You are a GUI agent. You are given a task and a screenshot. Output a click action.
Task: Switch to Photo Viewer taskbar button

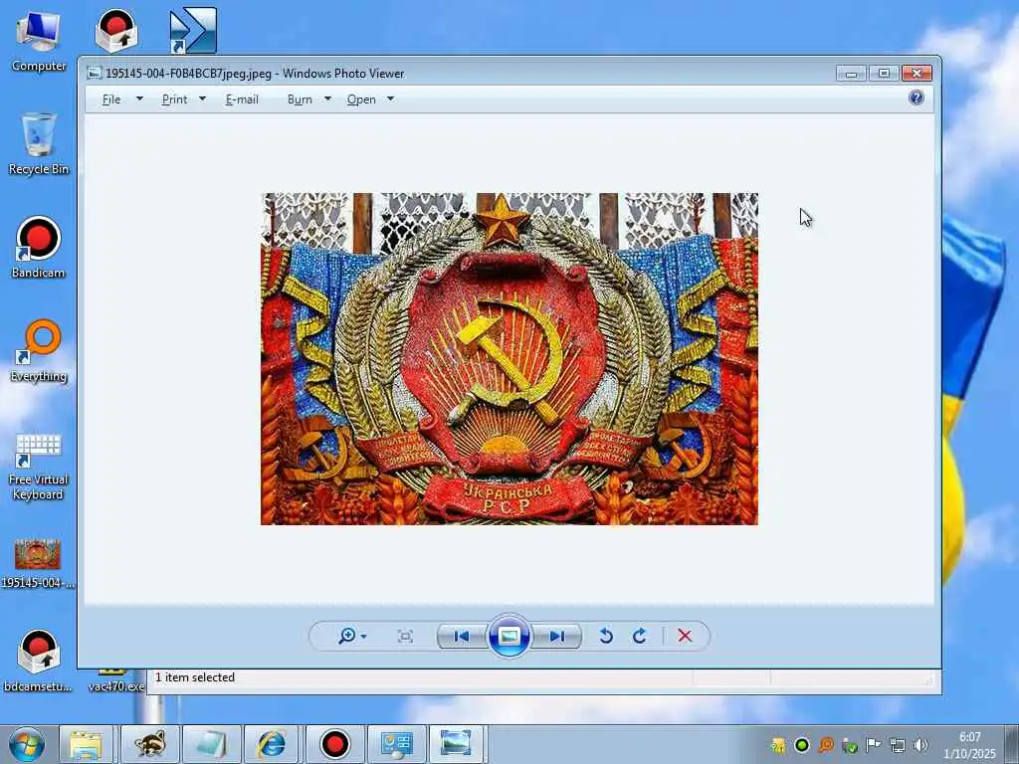(456, 744)
